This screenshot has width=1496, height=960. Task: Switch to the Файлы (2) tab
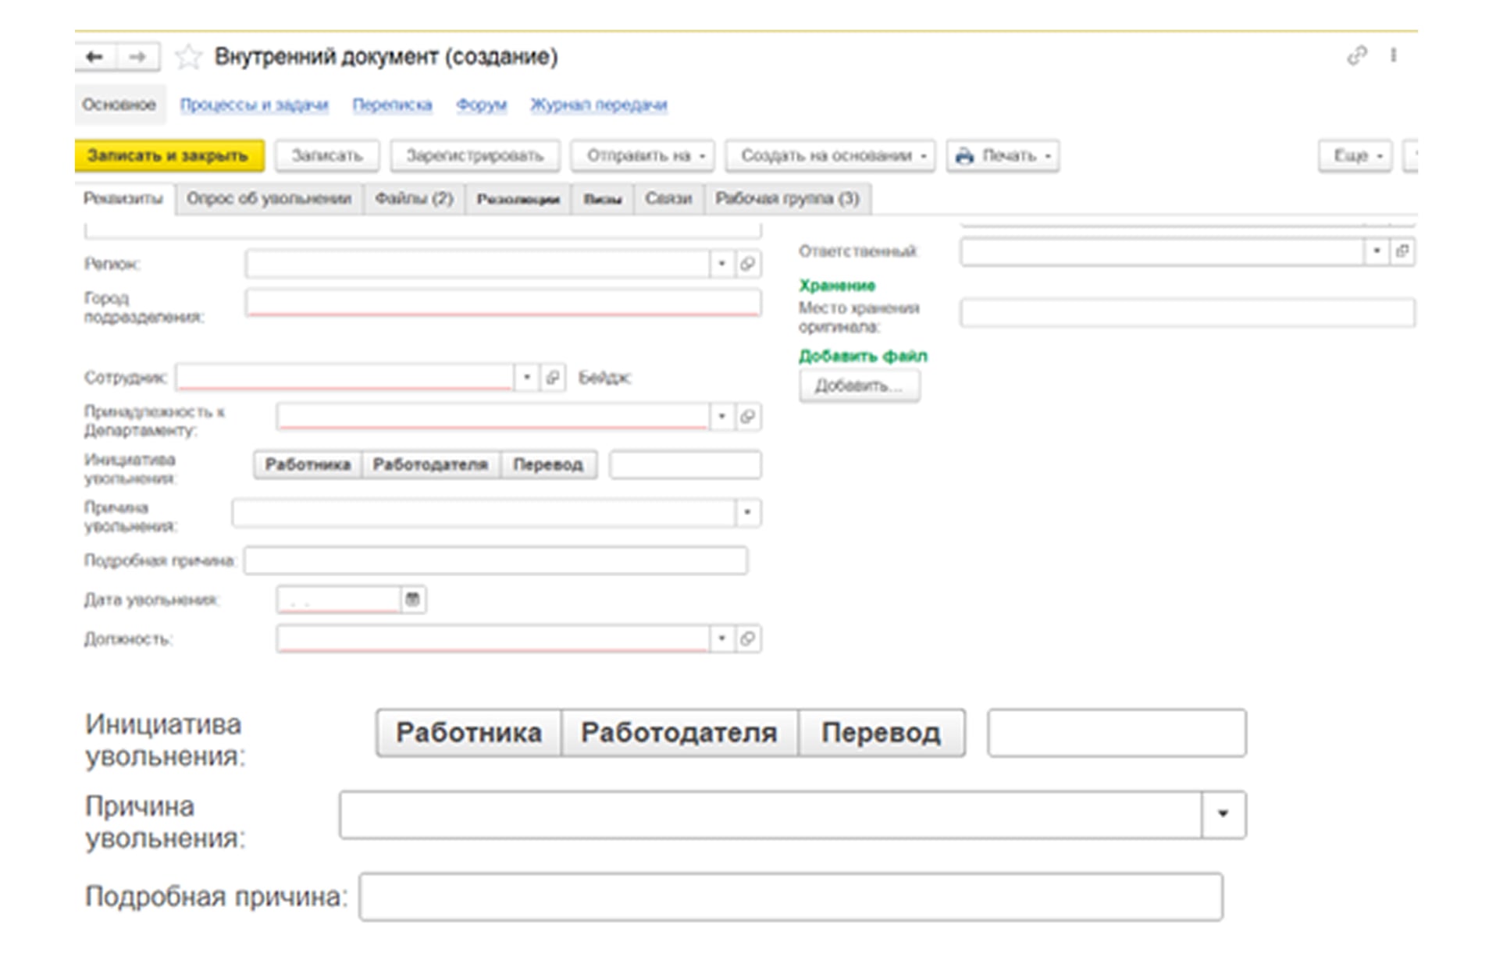414,199
